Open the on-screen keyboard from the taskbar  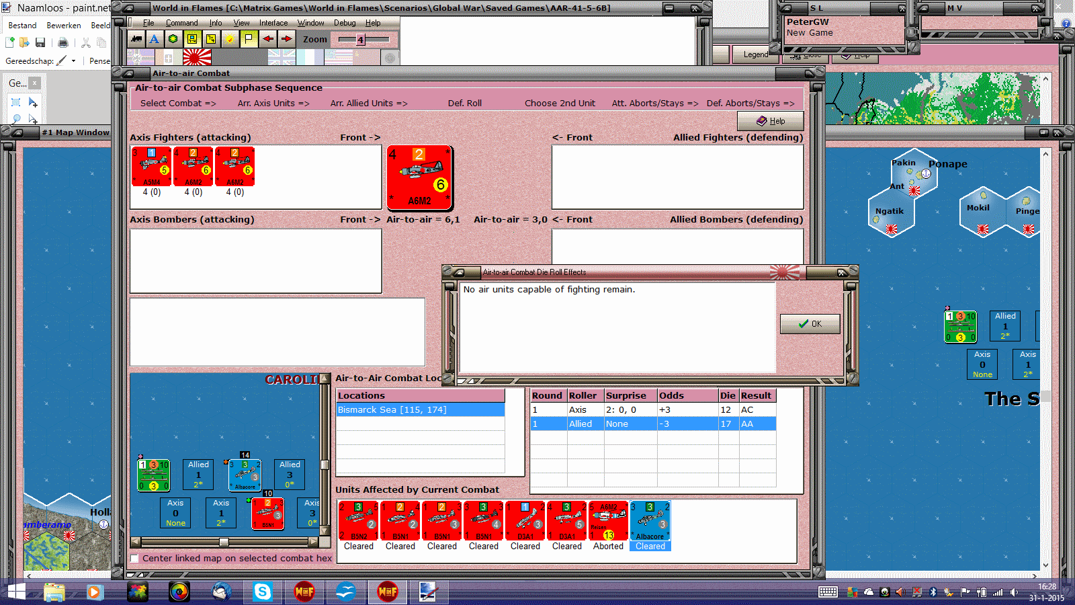point(828,592)
